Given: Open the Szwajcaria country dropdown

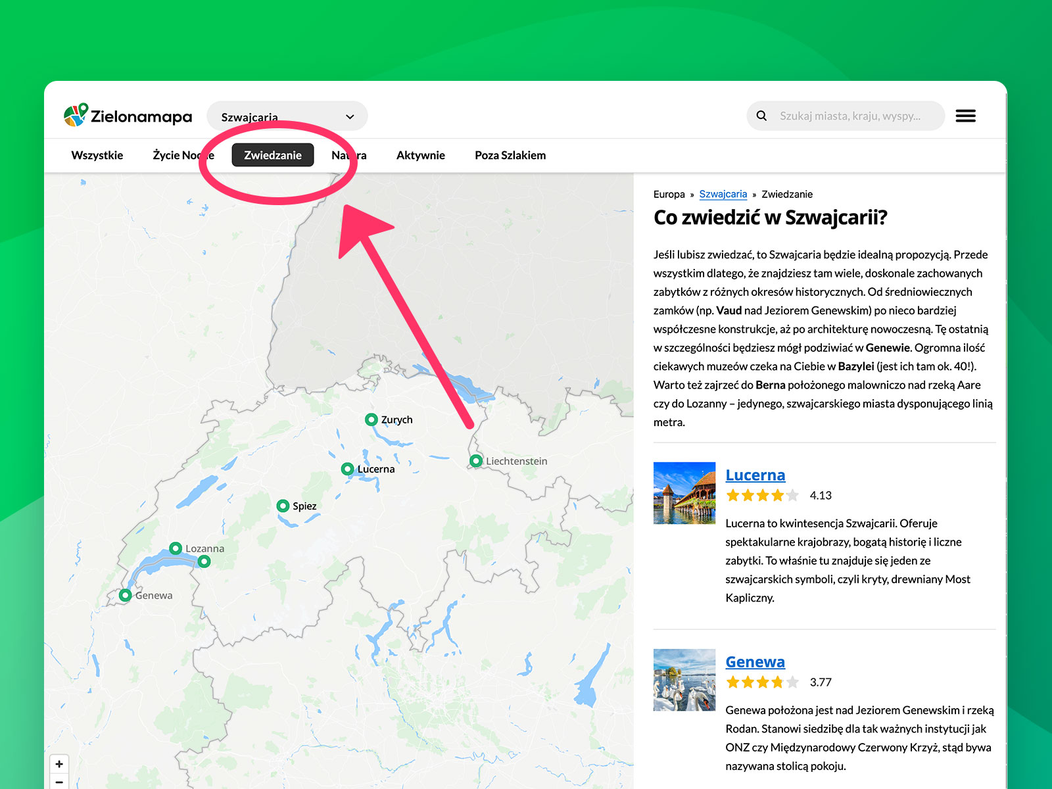Looking at the screenshot, I should [x=287, y=116].
